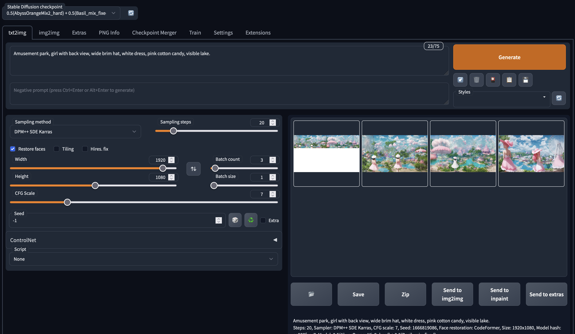Click the refresh checkpoint list icon
The height and width of the screenshot is (334, 575).
pos(131,13)
